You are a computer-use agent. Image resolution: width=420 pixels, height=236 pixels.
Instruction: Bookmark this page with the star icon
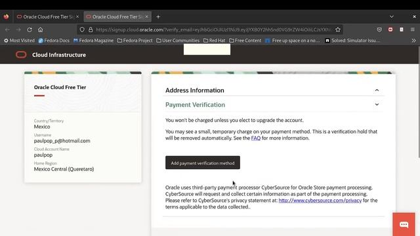(x=338, y=29)
